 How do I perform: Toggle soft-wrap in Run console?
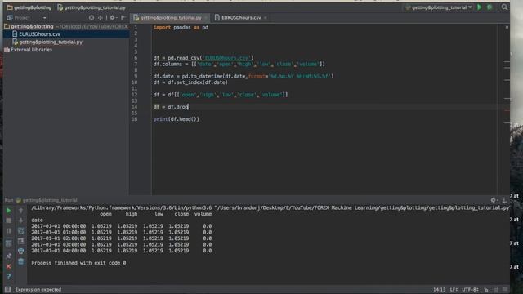[x=20, y=230]
